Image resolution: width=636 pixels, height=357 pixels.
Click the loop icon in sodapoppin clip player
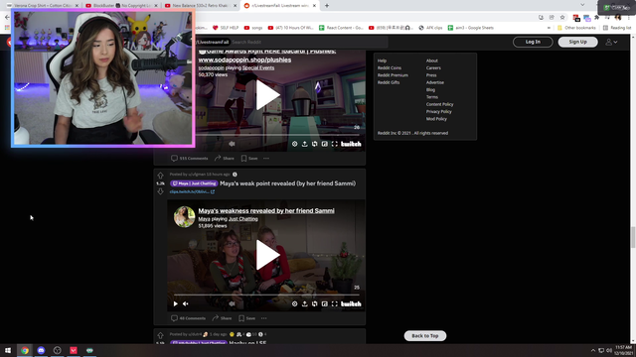click(x=315, y=144)
